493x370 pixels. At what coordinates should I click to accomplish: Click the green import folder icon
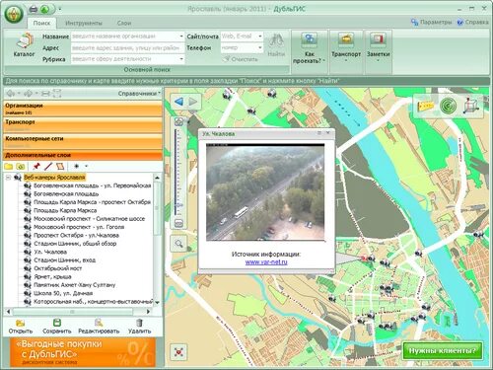[x=21, y=167]
